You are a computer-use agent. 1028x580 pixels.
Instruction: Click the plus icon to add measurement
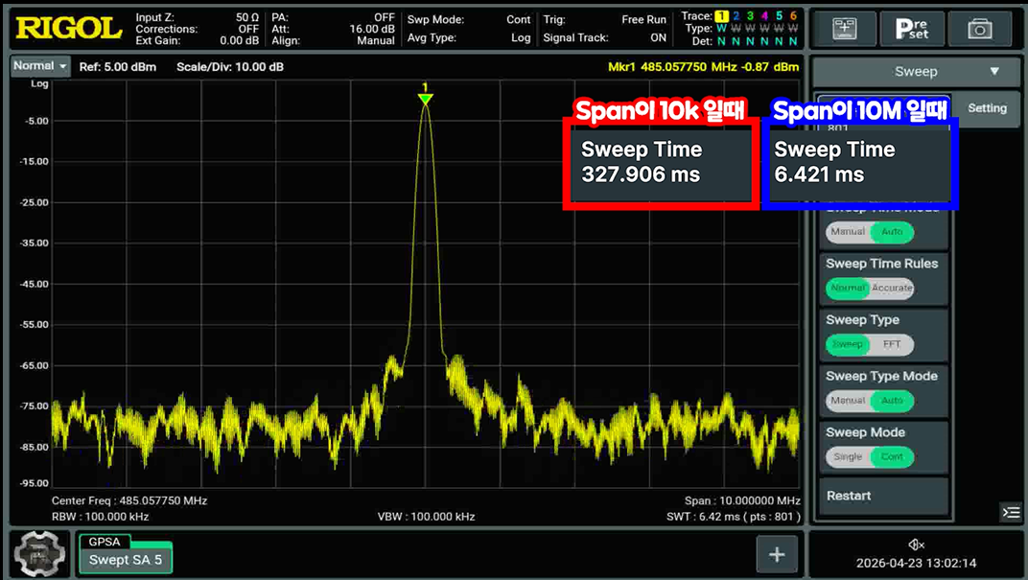click(776, 554)
